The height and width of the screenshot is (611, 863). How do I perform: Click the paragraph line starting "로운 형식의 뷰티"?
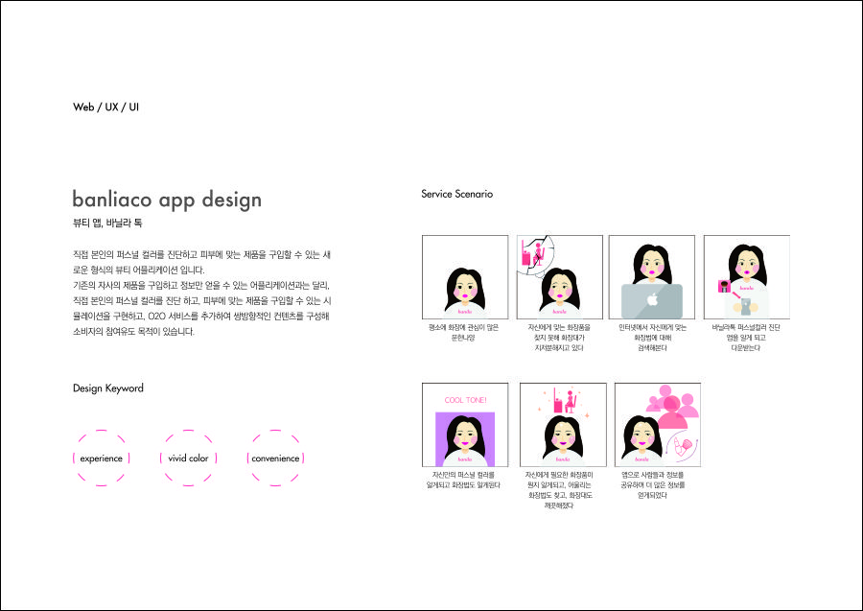click(x=139, y=270)
